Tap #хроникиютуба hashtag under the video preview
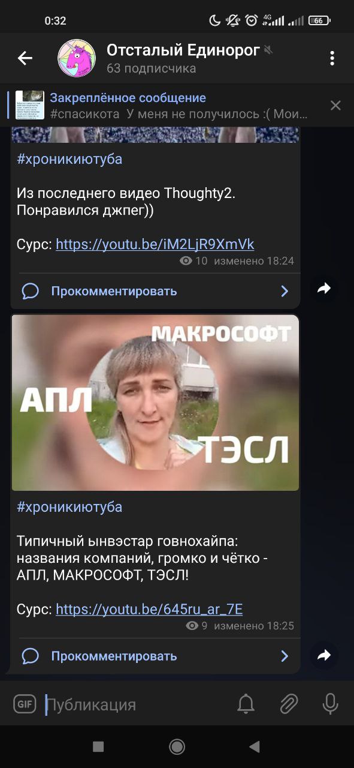The height and width of the screenshot is (768, 354). [69, 507]
